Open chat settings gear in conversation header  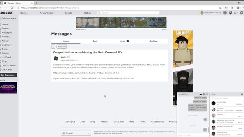204,94
